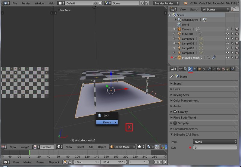Expand the Color Management panel
The height and width of the screenshot is (167, 241).
[x=186, y=101]
